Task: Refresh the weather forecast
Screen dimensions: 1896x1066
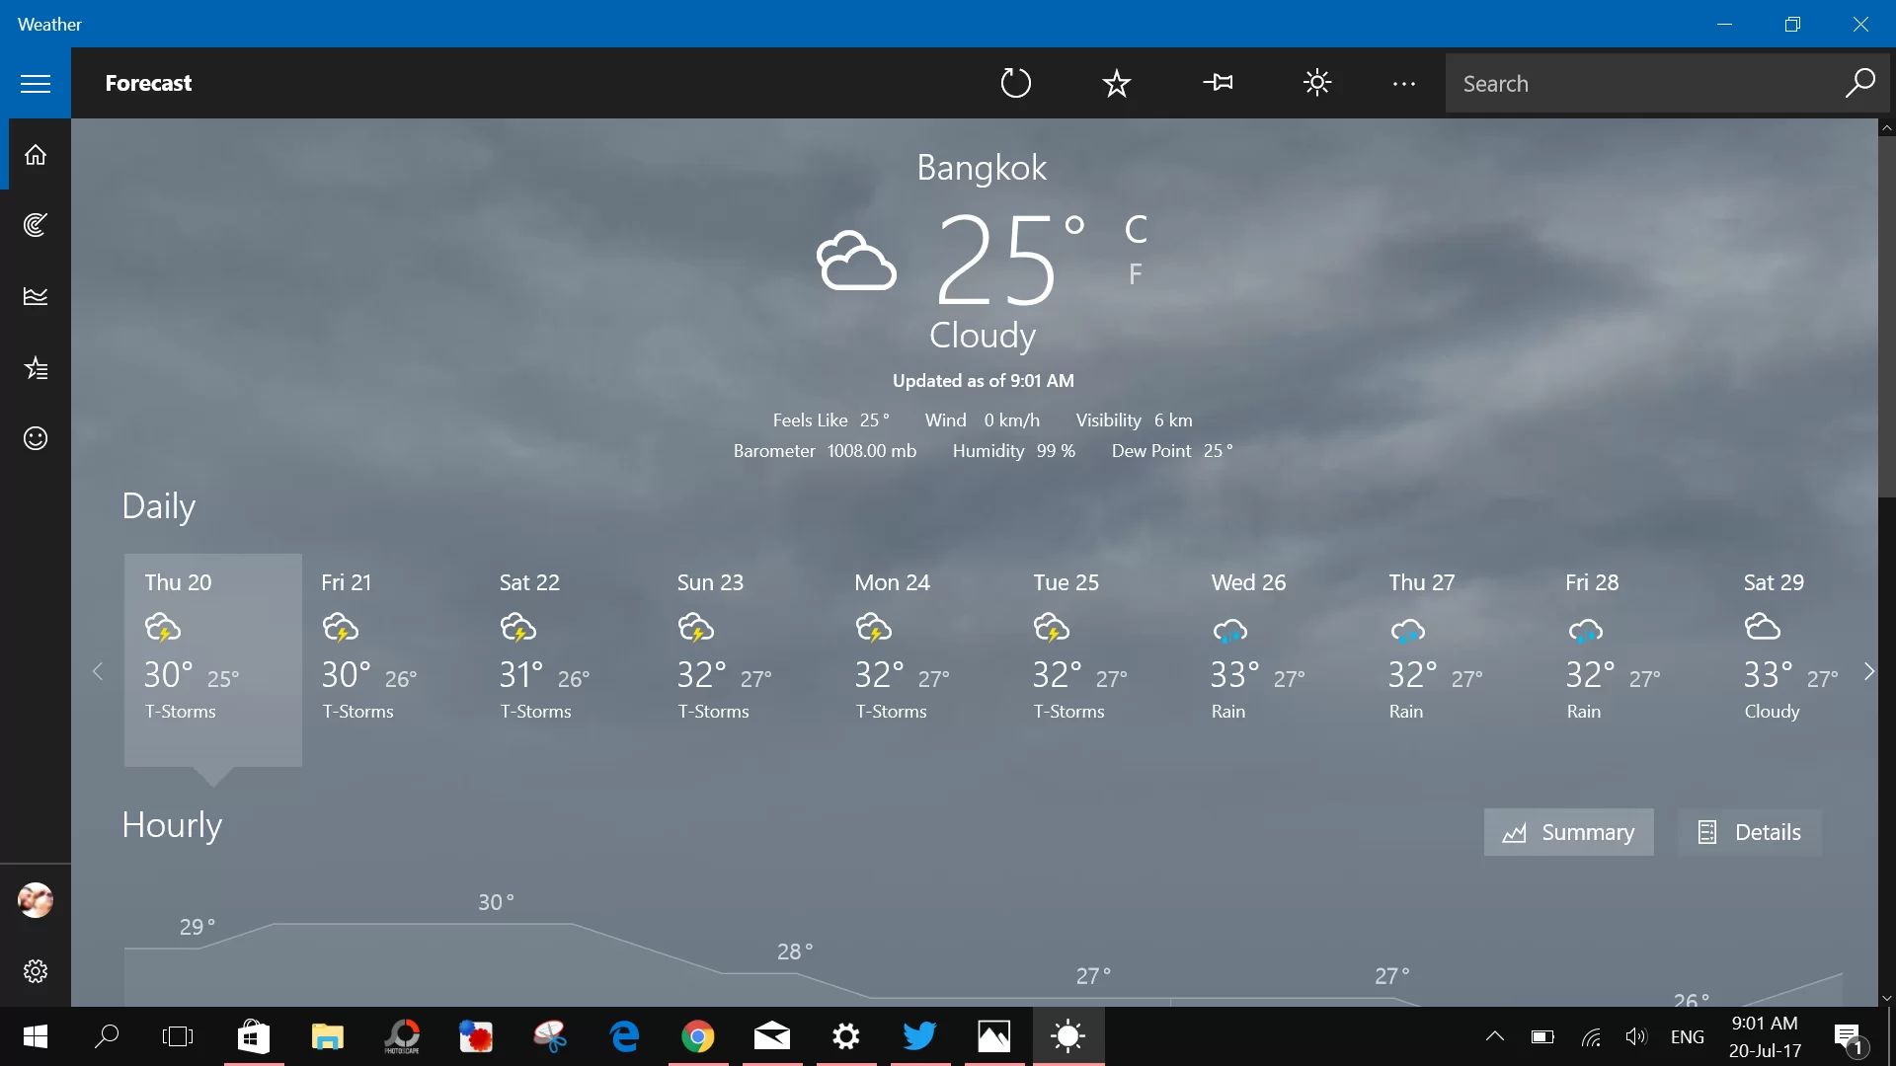Action: click(x=1015, y=83)
